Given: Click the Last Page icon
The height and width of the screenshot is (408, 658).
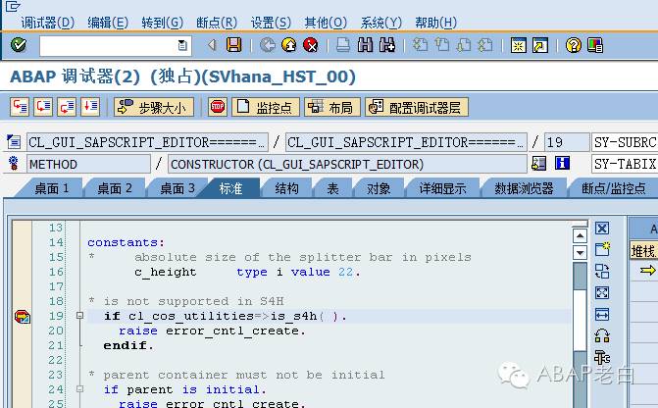Looking at the screenshot, I should click(485, 45).
